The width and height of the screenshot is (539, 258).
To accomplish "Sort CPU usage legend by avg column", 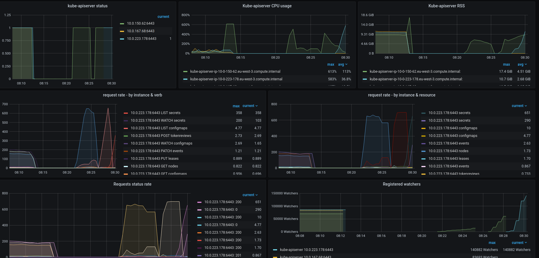I will pos(343,64).
